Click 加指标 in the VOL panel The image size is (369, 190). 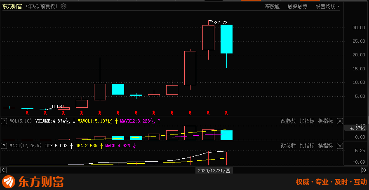[x=307, y=121]
